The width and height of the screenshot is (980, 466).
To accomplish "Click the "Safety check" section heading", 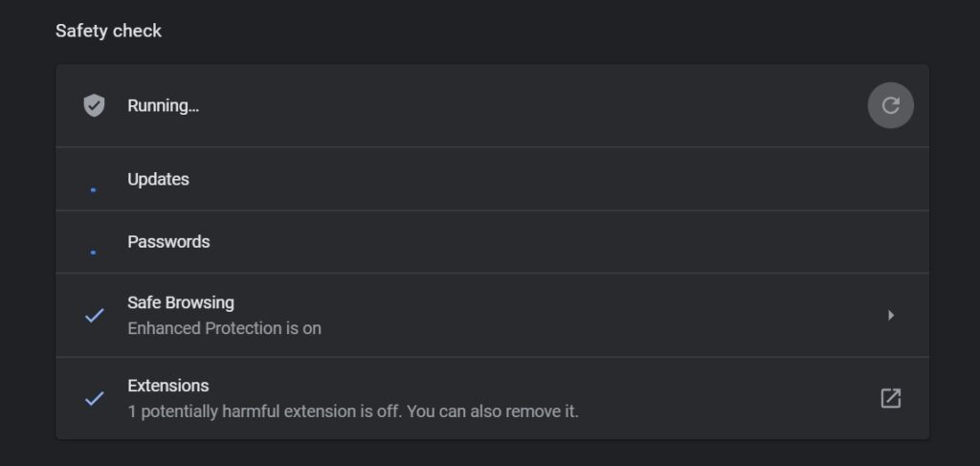I will pyautogui.click(x=108, y=31).
